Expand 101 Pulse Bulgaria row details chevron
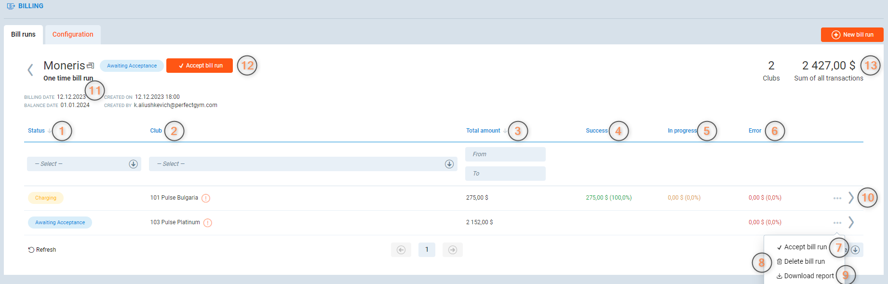888x284 pixels. coord(851,198)
